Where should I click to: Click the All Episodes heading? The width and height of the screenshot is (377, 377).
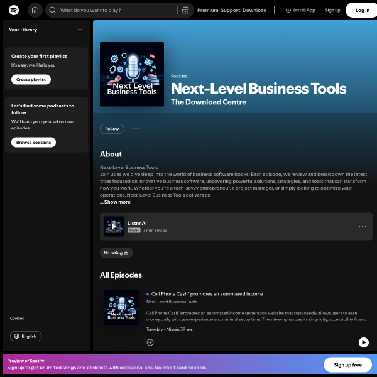click(121, 275)
